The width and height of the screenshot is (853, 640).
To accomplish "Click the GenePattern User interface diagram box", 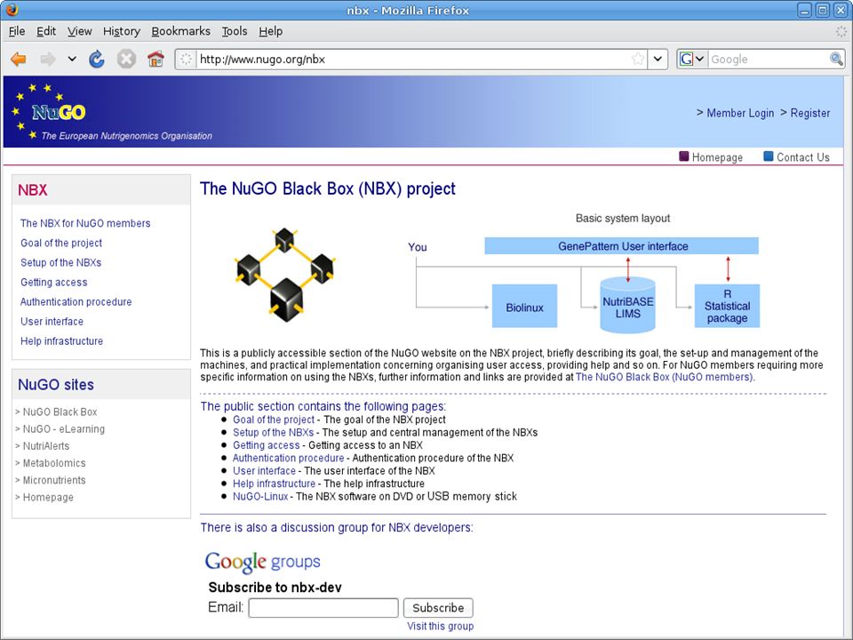I will 621,246.
